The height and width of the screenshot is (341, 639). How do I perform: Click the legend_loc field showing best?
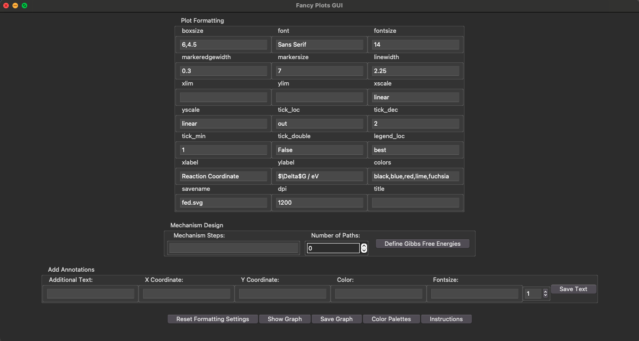(416, 150)
